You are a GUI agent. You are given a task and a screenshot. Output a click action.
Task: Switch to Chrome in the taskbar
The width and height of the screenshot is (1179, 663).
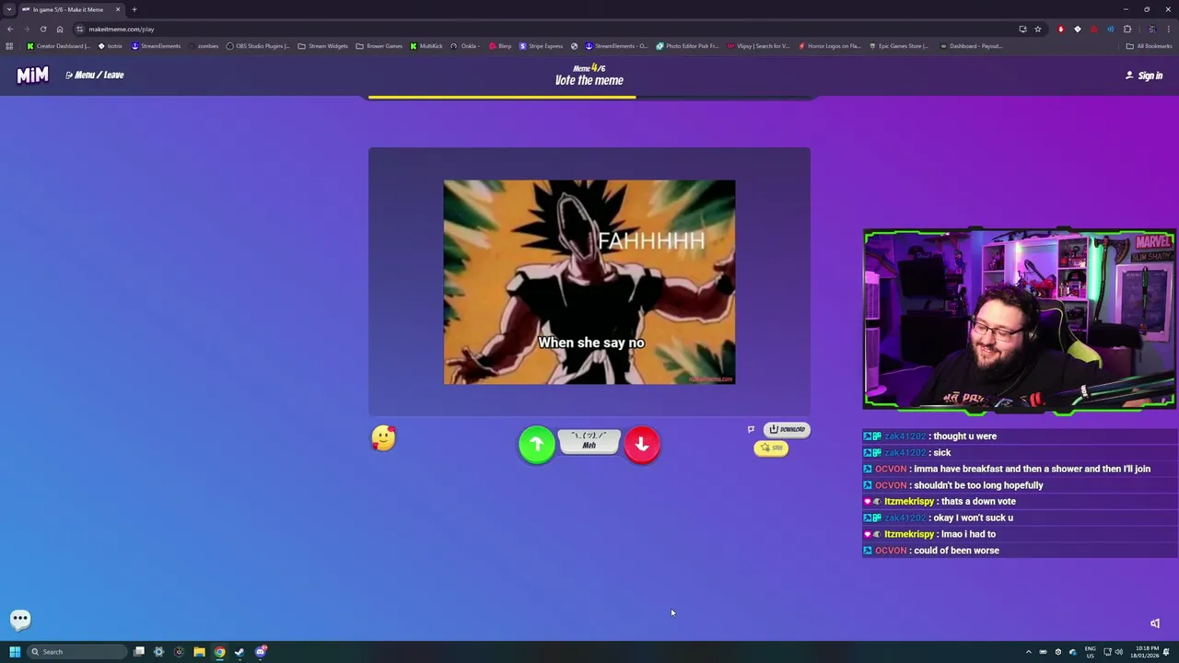pos(219,652)
